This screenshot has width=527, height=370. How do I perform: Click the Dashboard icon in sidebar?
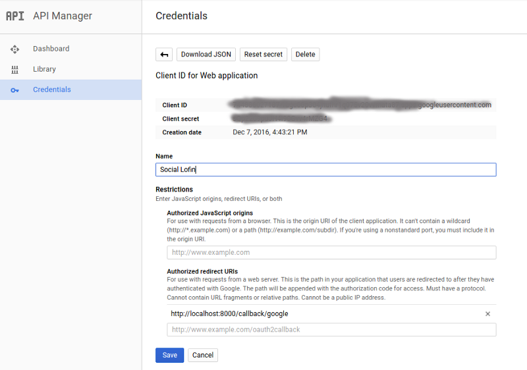(15, 49)
